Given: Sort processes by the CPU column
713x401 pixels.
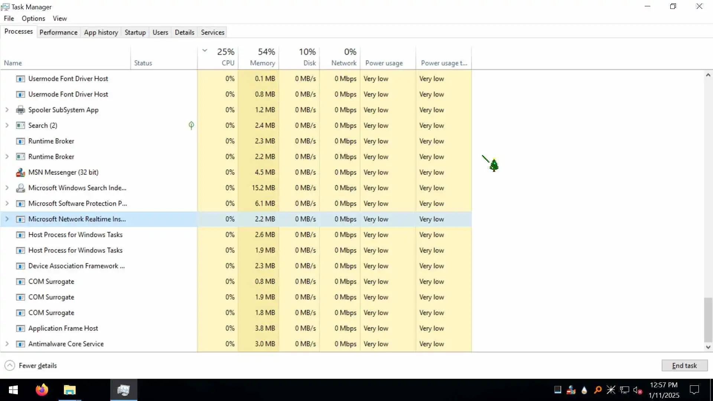Looking at the screenshot, I should point(225,57).
